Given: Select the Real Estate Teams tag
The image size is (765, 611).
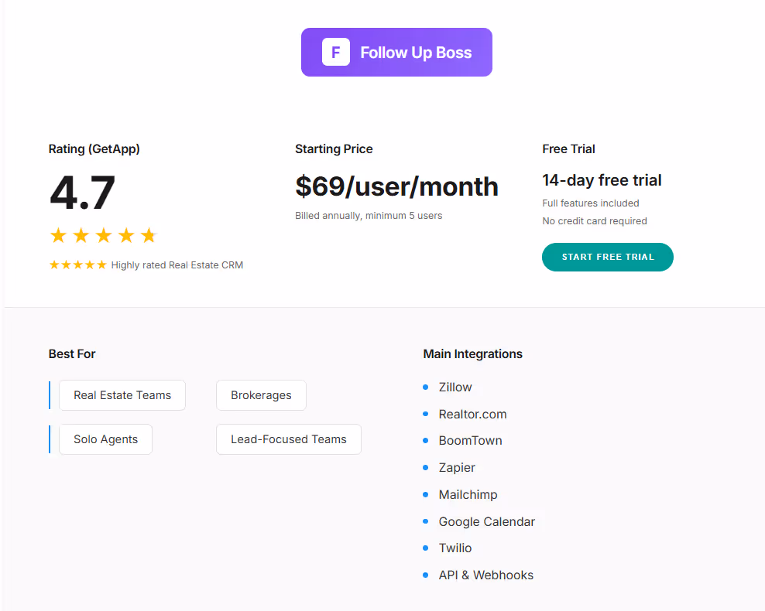Looking at the screenshot, I should 122,395.
